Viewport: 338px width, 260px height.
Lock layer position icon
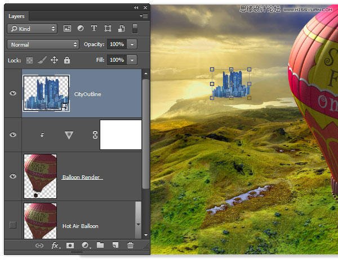point(54,60)
